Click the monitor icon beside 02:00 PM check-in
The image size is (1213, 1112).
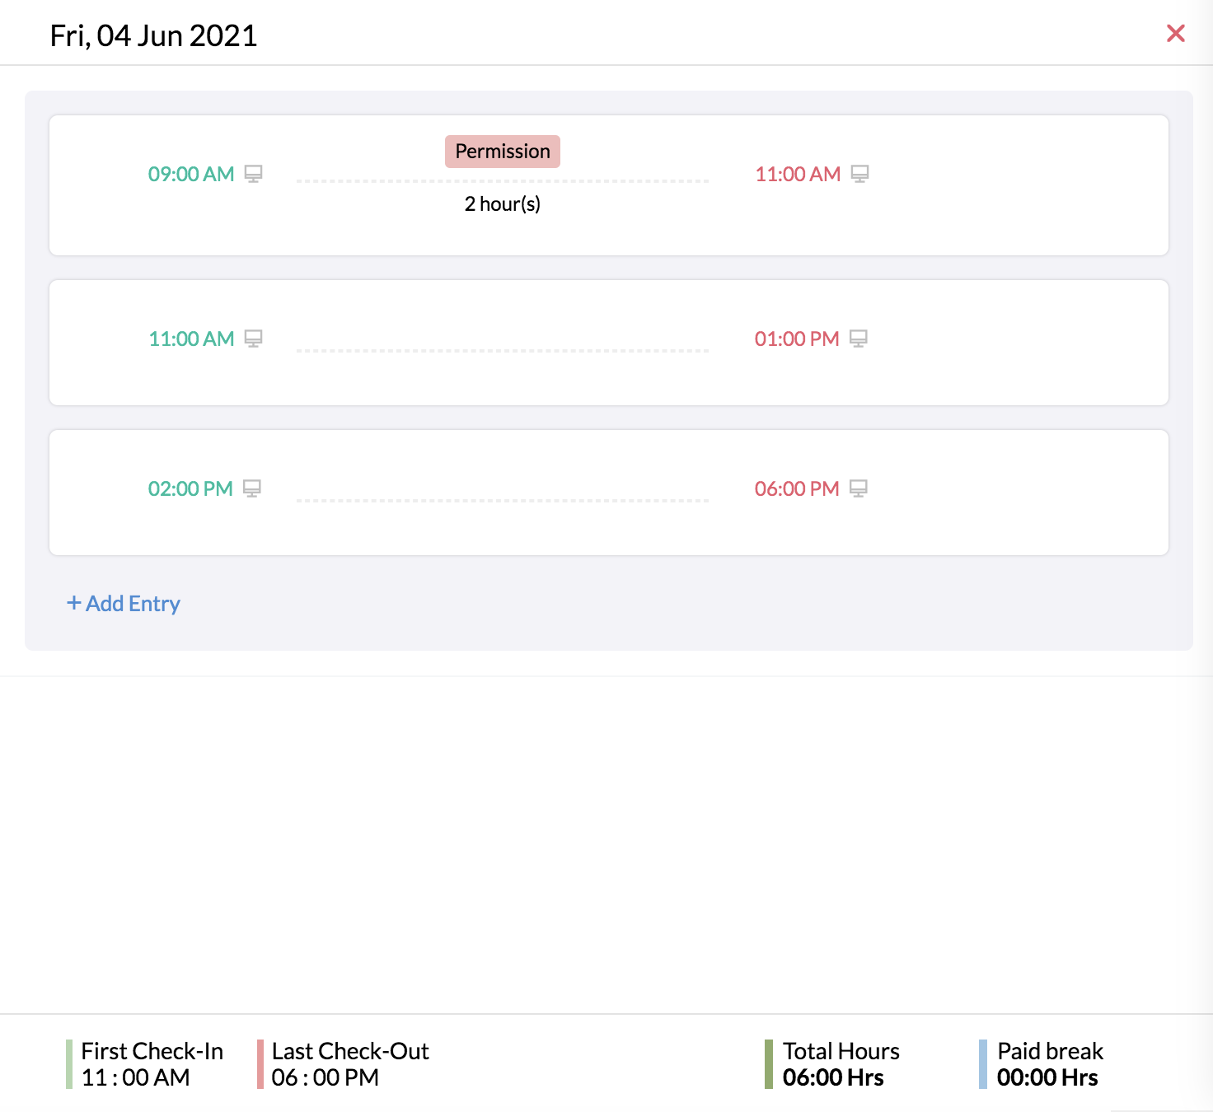[252, 488]
